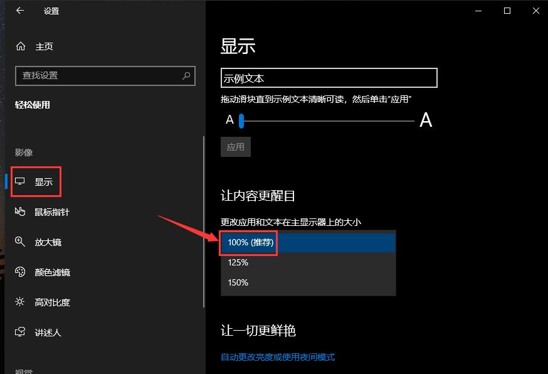Click the search magnifier in 查找设置 box
Image resolution: width=548 pixels, height=374 pixels.
coord(186,76)
